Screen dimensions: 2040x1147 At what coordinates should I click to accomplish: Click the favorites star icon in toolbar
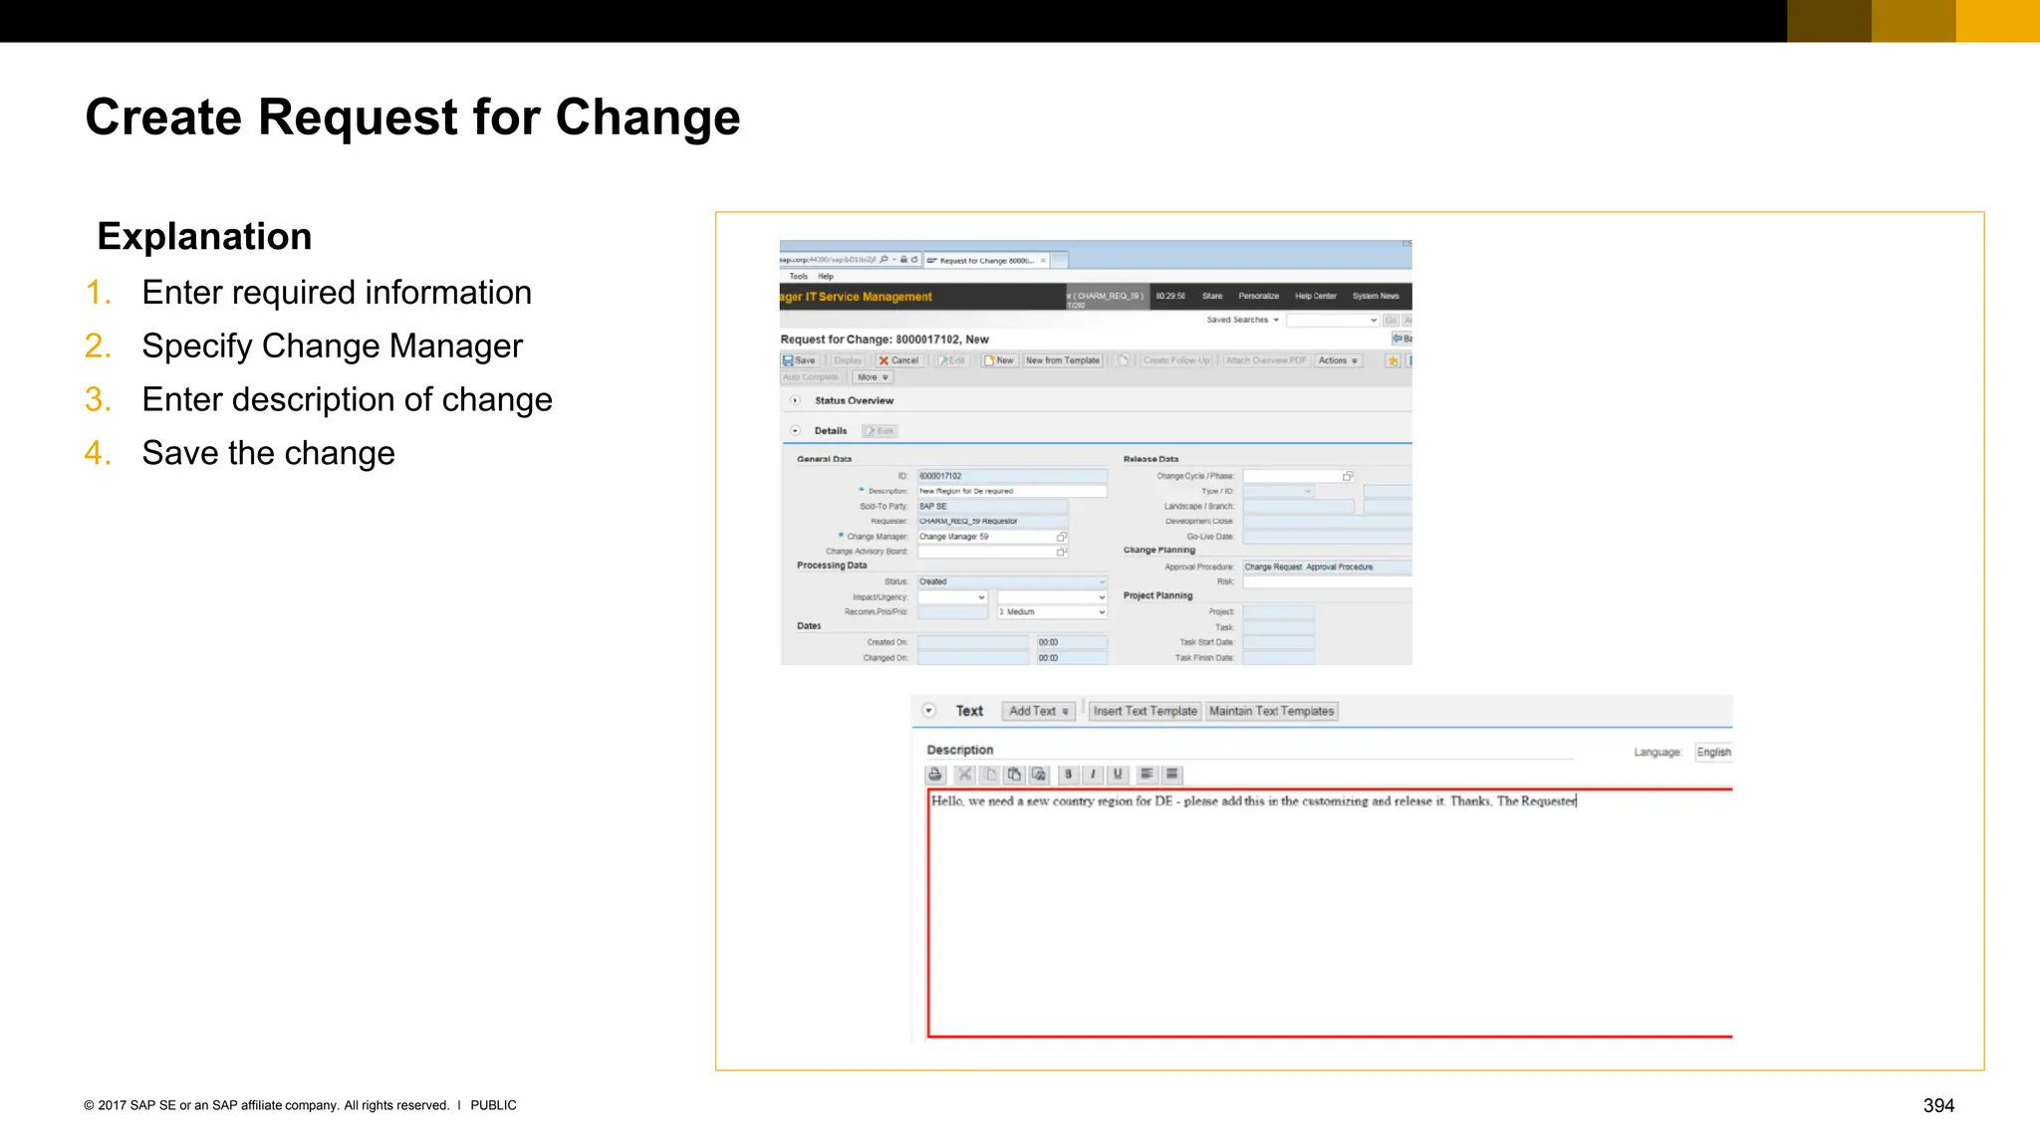(1394, 360)
